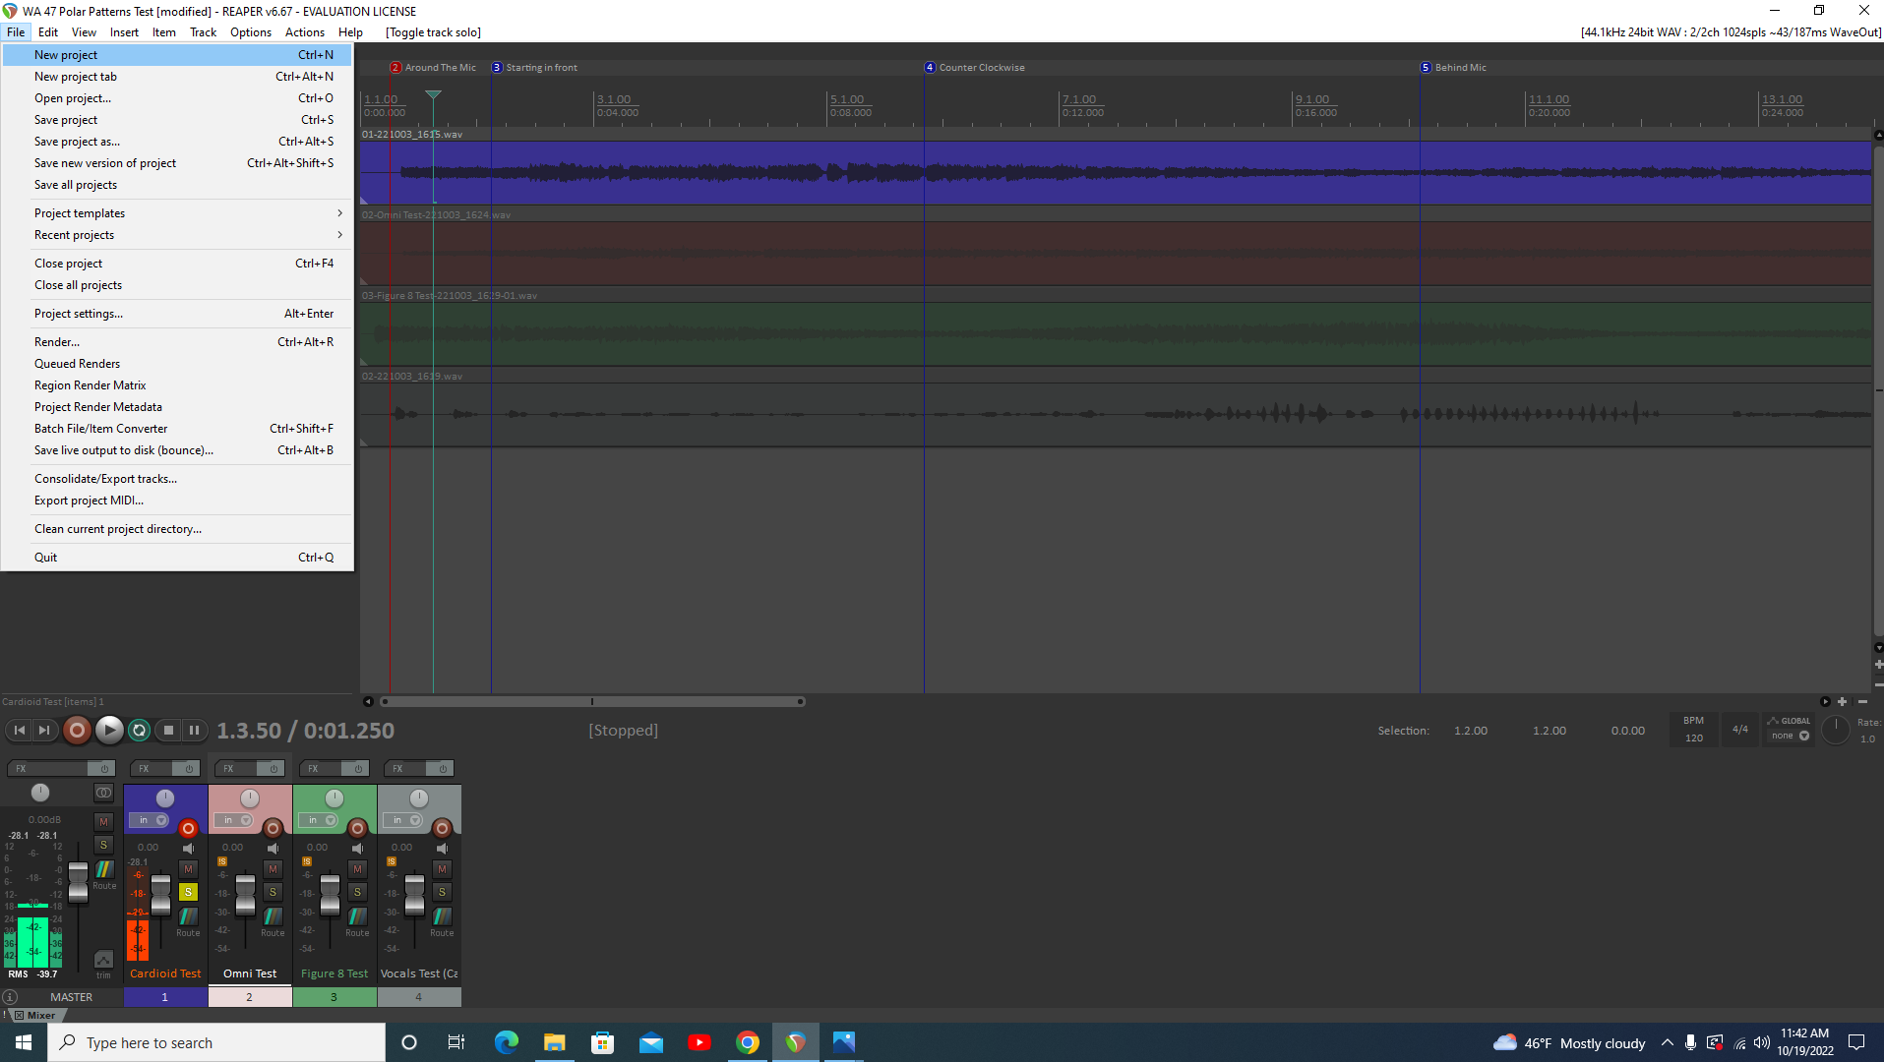Toggle record monitoring speaker on Figure 8 Test
The height and width of the screenshot is (1062, 1884).
pos(358,848)
